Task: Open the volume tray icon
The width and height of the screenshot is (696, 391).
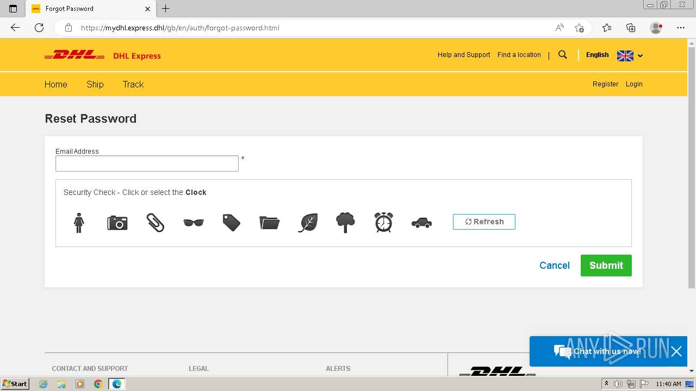Action: point(618,384)
